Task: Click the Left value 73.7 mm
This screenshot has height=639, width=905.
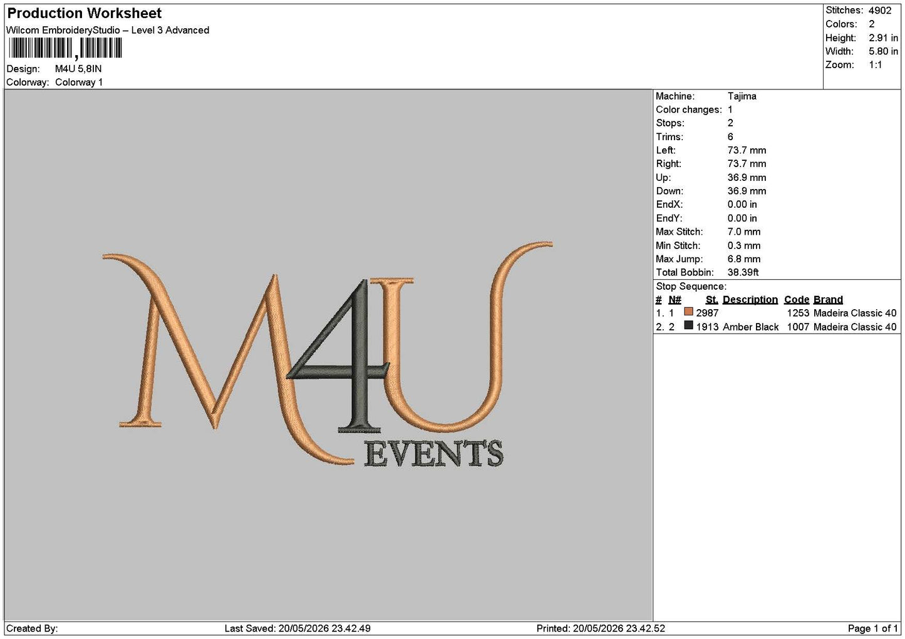Action: coord(747,150)
